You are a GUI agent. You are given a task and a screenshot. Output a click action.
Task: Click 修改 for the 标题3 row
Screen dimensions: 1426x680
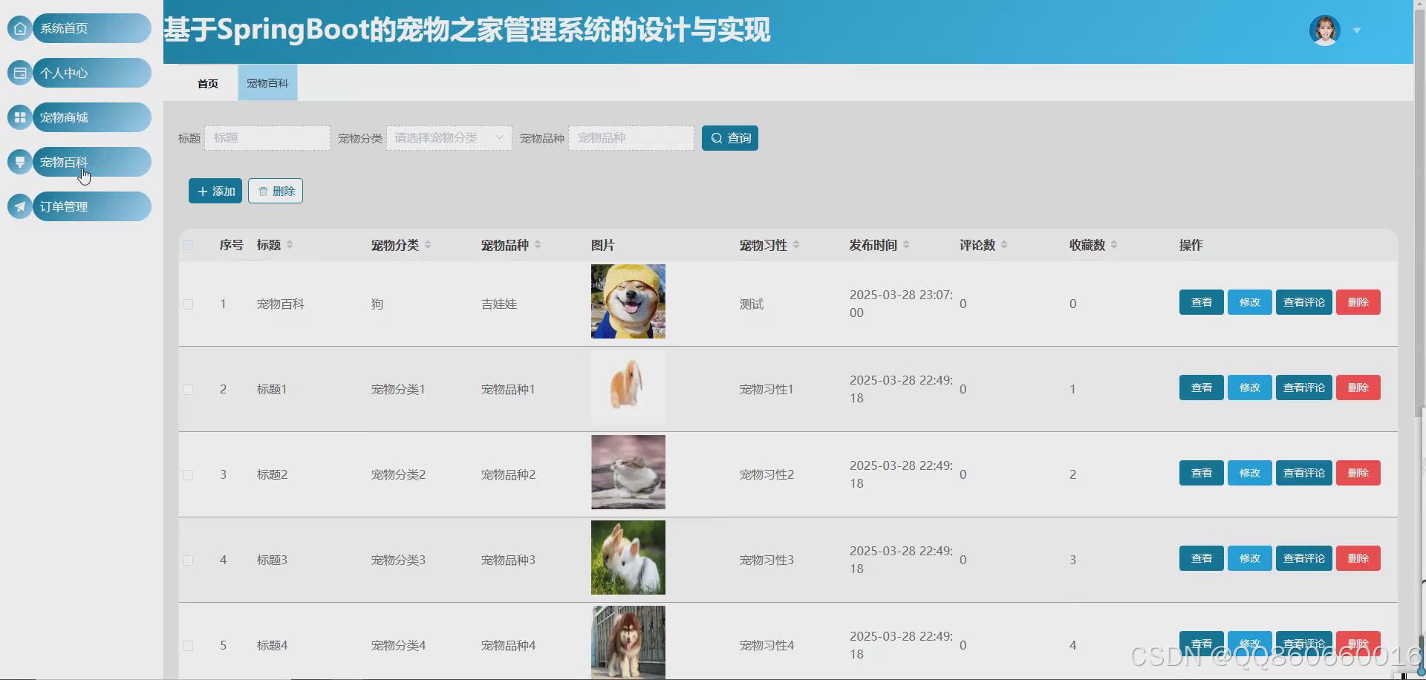(x=1250, y=558)
